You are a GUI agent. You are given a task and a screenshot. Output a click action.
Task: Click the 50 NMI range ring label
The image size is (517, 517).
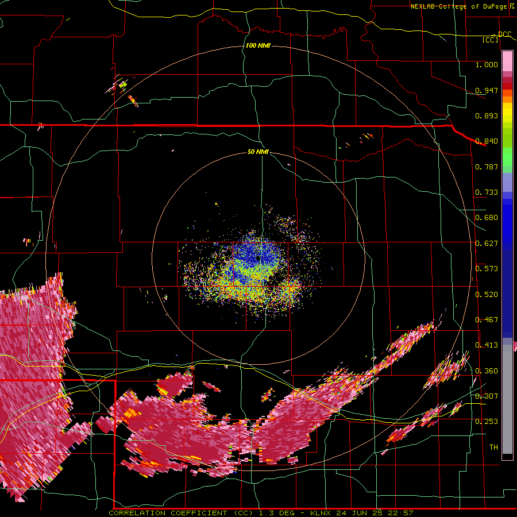click(x=258, y=152)
